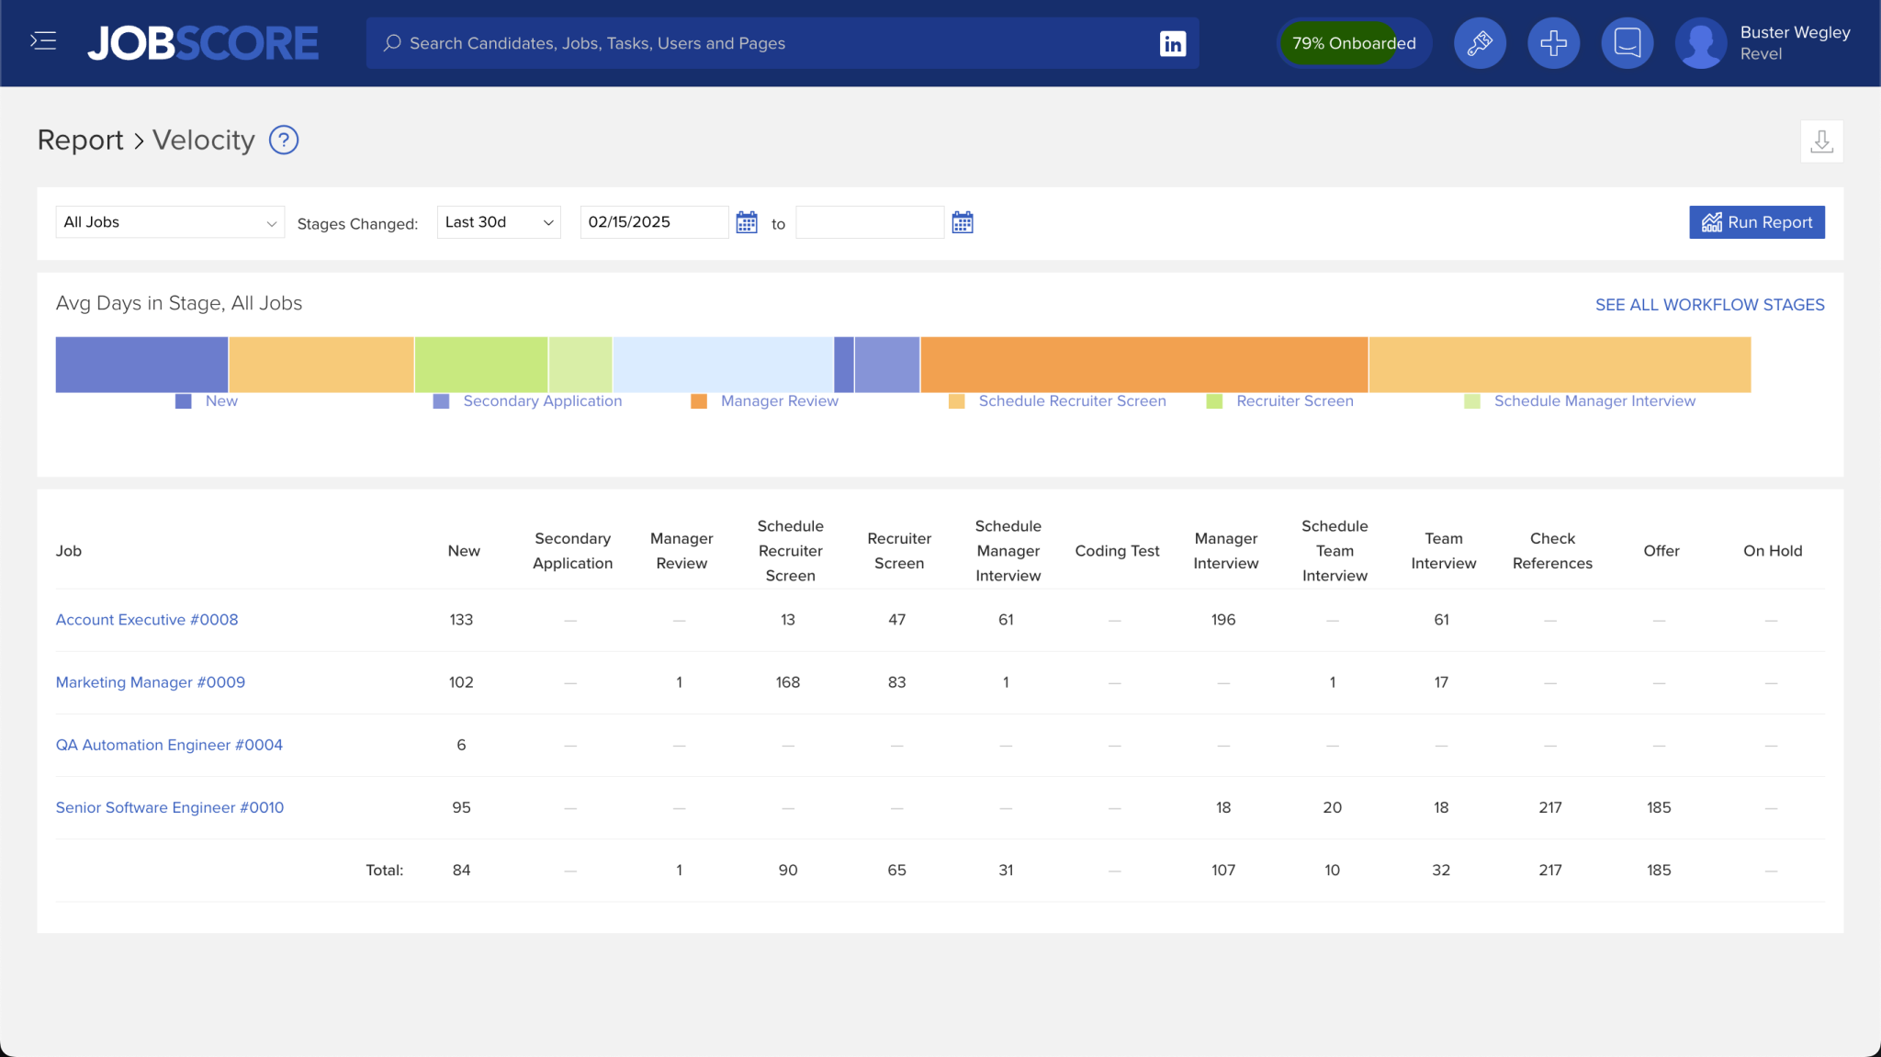Open the Last 30d range dropdown

pyautogui.click(x=499, y=222)
